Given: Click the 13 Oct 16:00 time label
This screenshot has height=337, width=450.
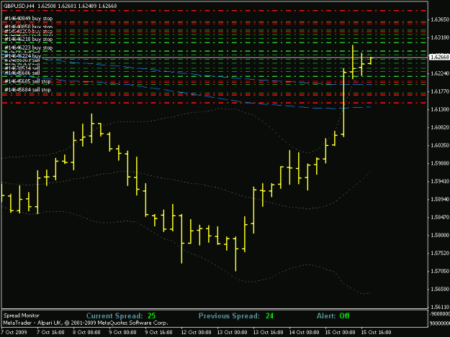Looking at the screenshot, I should coord(268,333).
